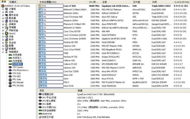190x119 pixels.
Task: Collapse the 性能测试 benchmark node
Action: (3, 52)
